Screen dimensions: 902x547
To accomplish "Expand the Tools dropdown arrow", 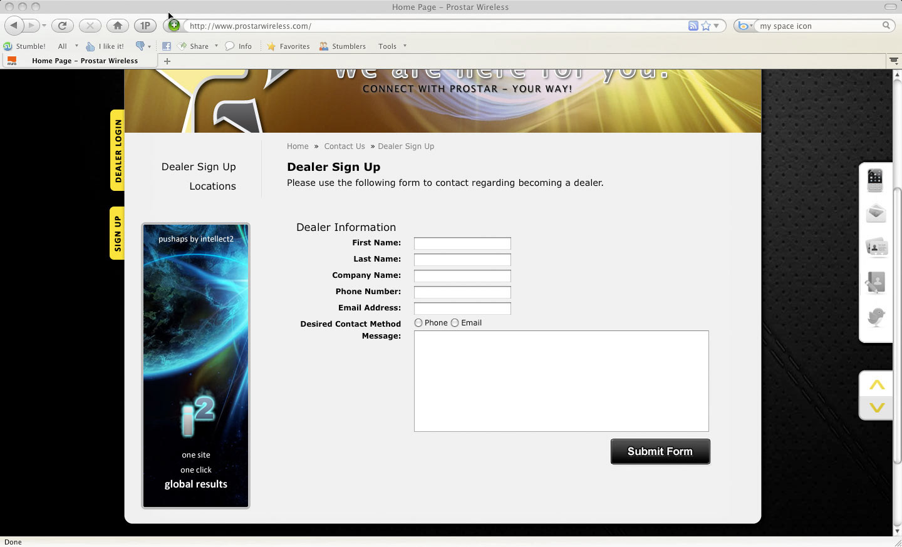I will coord(405,46).
